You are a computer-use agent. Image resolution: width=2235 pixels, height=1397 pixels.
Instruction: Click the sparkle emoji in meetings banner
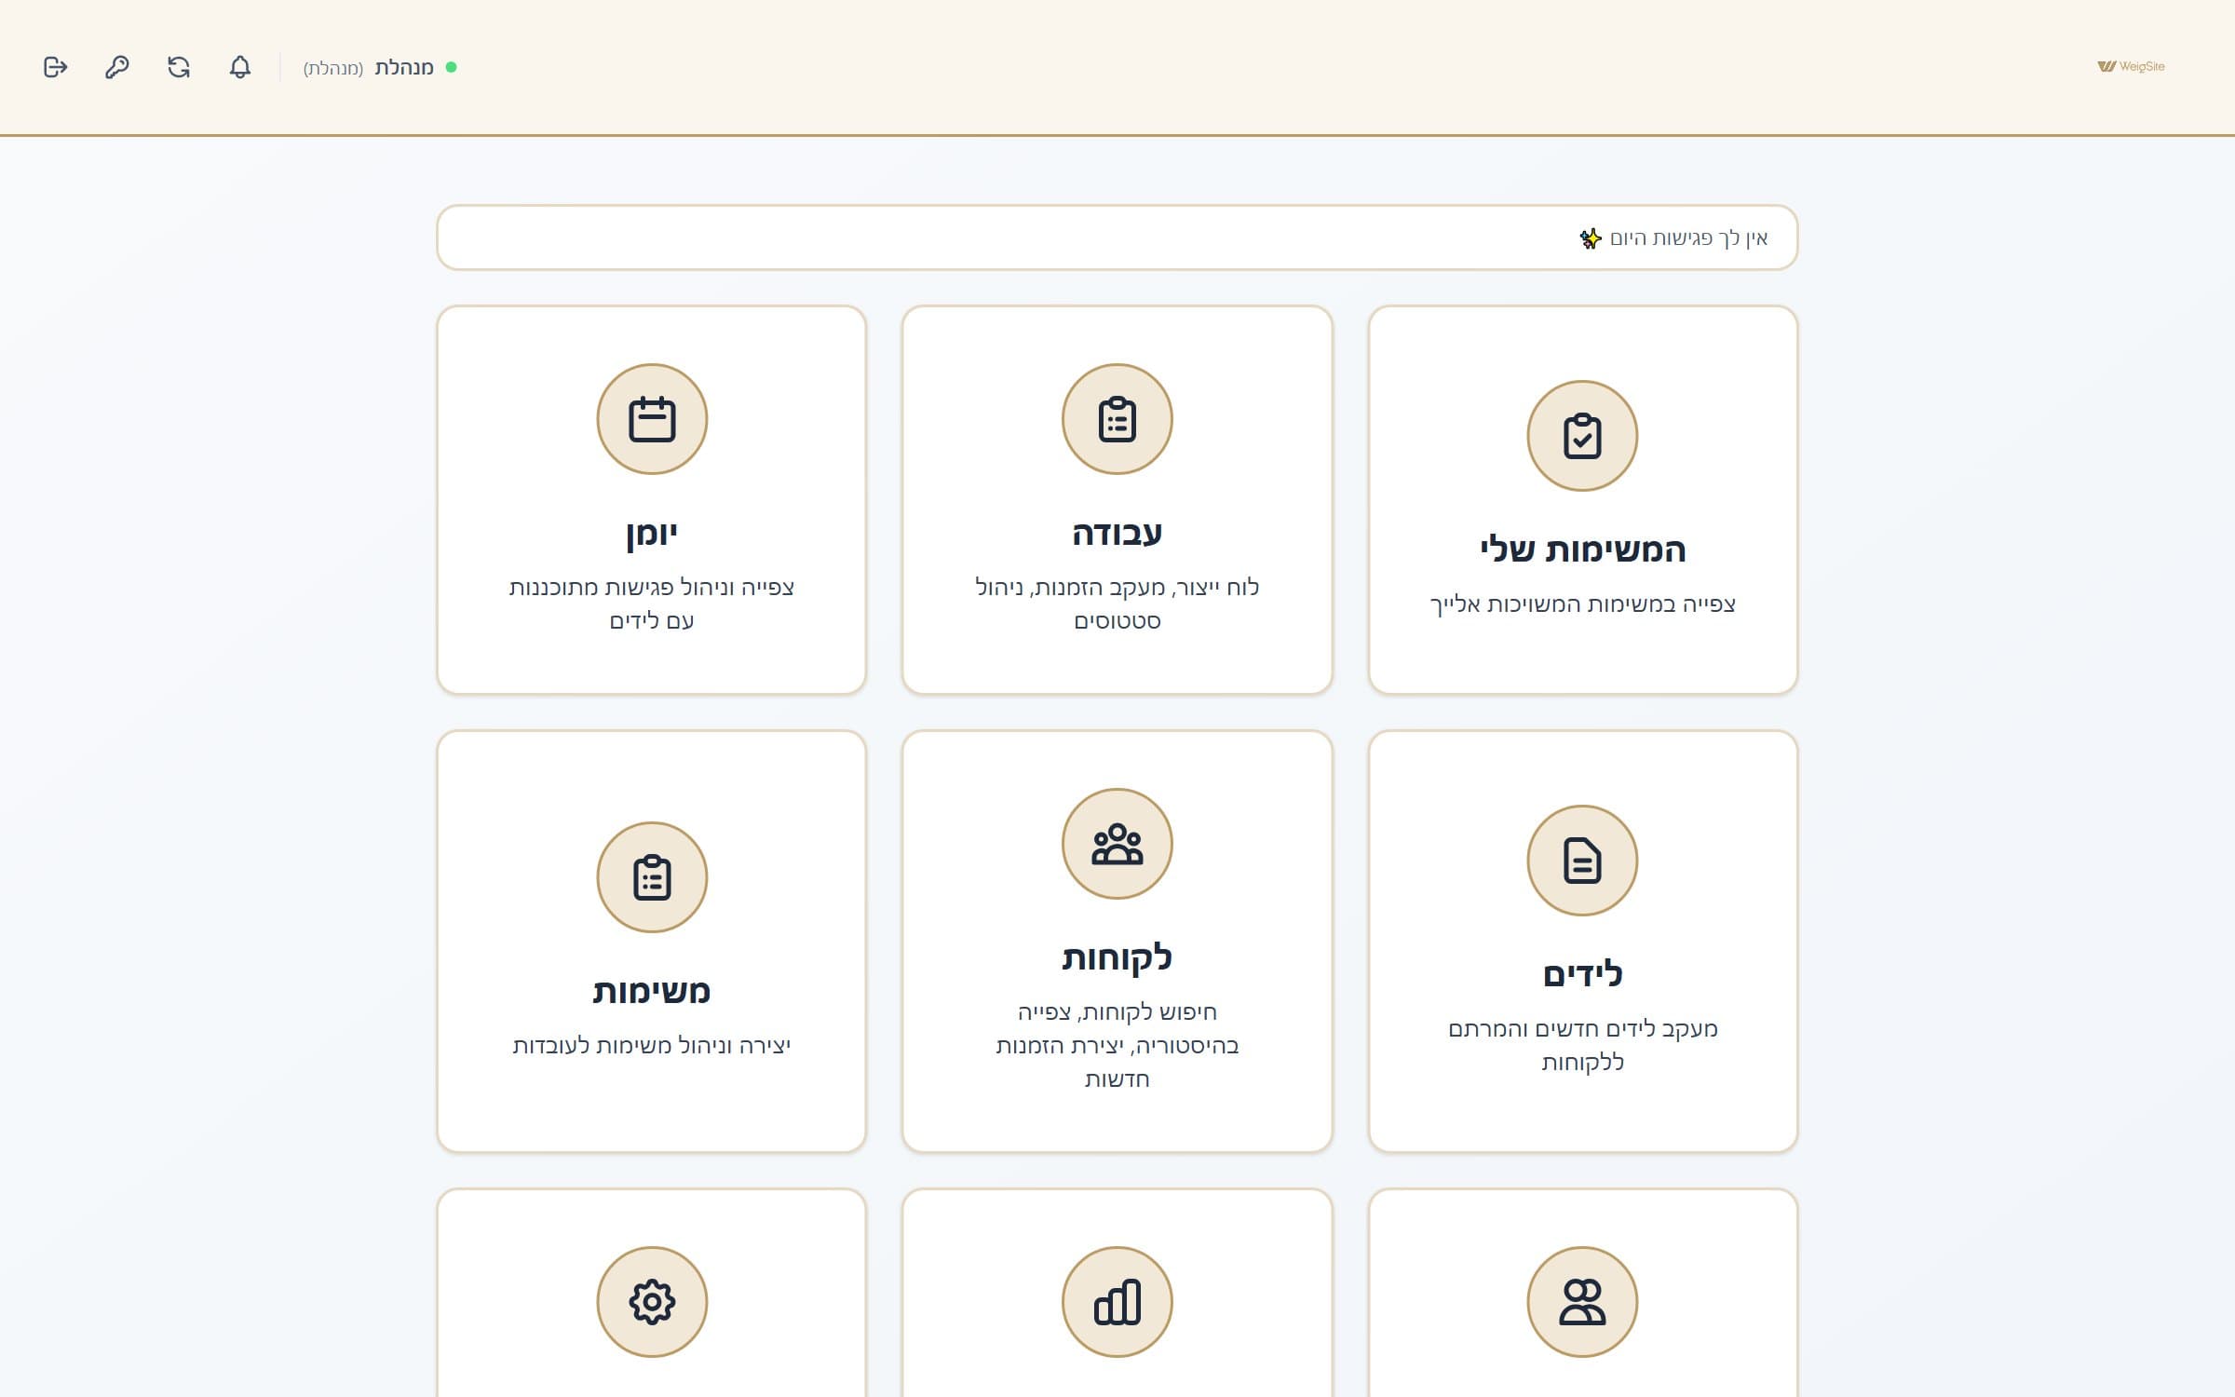pyautogui.click(x=1591, y=238)
